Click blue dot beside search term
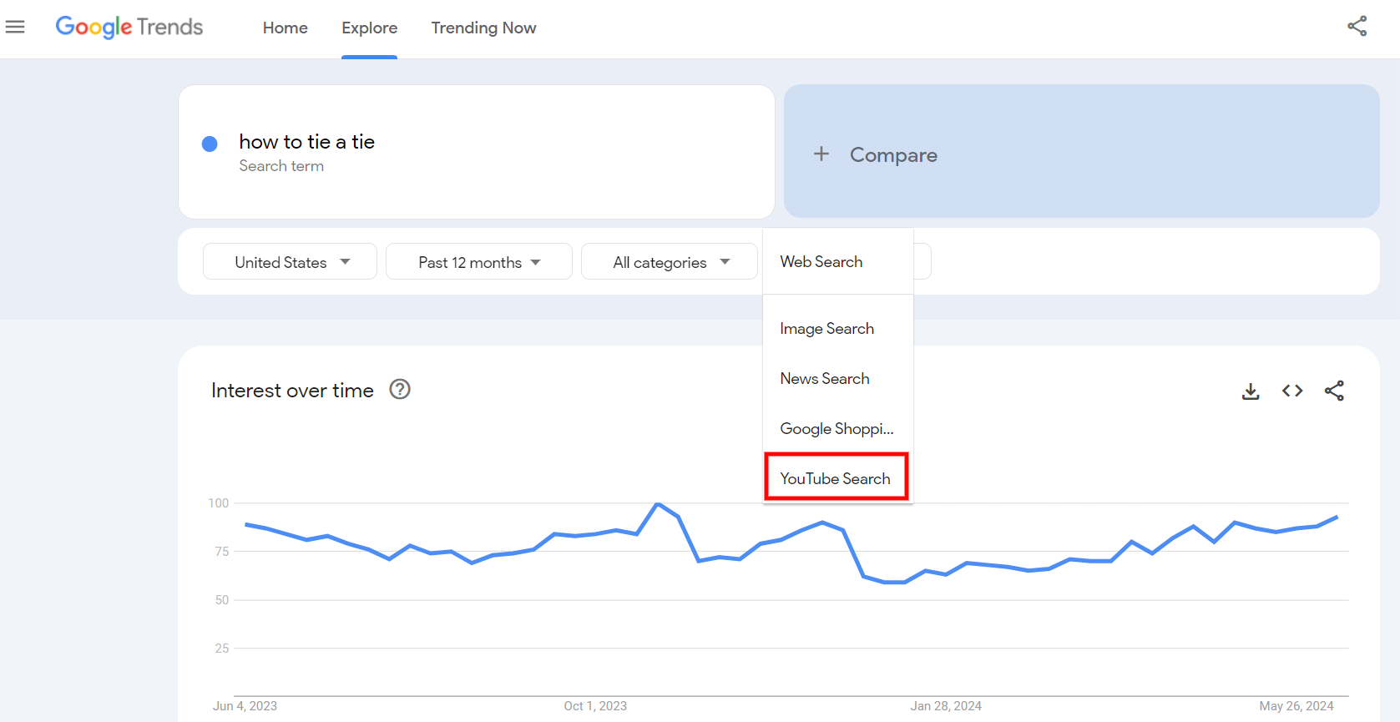This screenshot has height=722, width=1400. pyautogui.click(x=210, y=144)
